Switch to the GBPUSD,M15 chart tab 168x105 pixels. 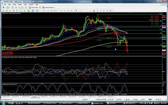pos(6,97)
